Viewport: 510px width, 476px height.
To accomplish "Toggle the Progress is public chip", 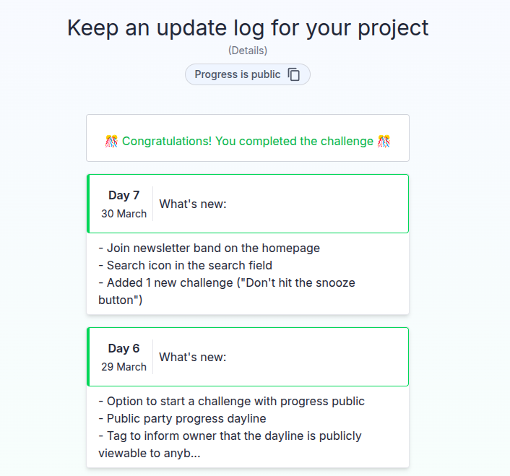I will 238,74.
